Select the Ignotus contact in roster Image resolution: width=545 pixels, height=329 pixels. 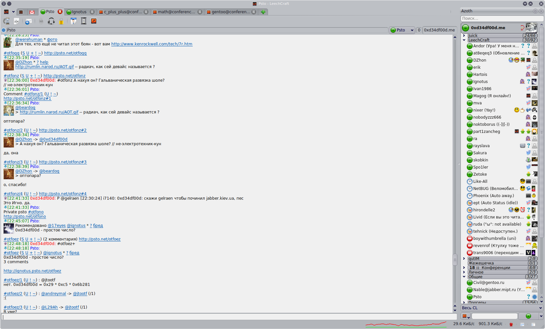(502, 82)
